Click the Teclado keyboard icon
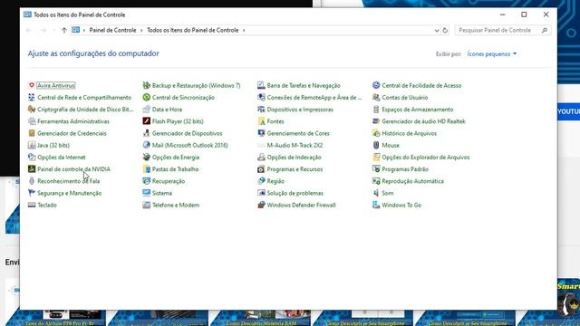580x326 pixels. click(x=32, y=205)
